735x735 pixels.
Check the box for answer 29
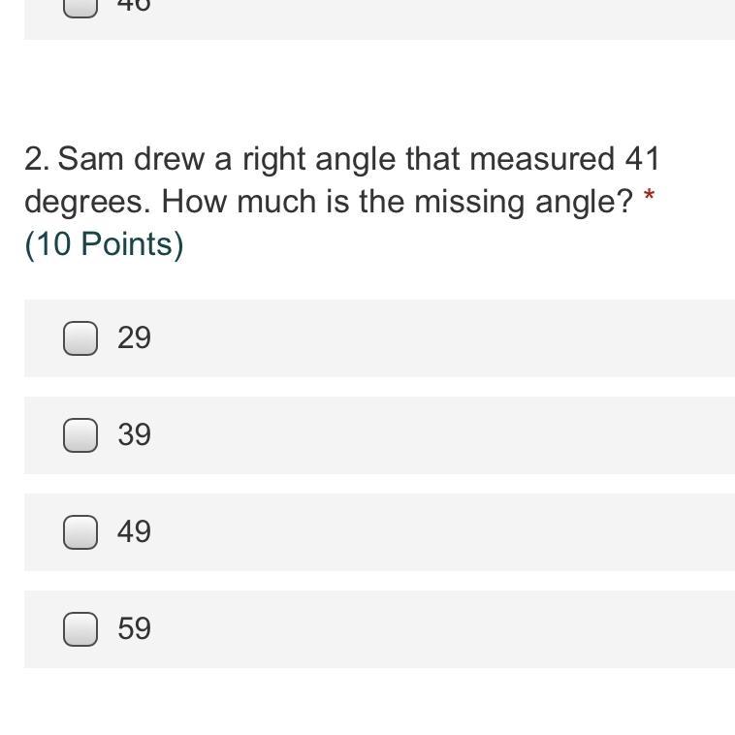tap(80, 338)
